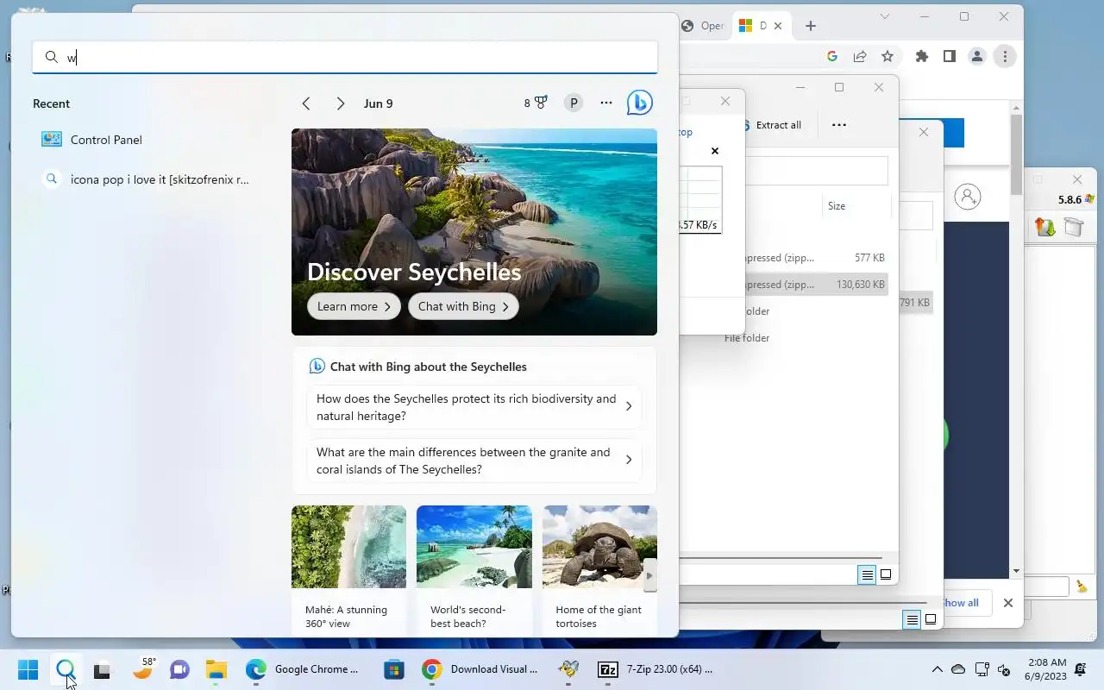1104x690 pixels.
Task: Ask about granite and coral islands differences
Action: click(474, 461)
